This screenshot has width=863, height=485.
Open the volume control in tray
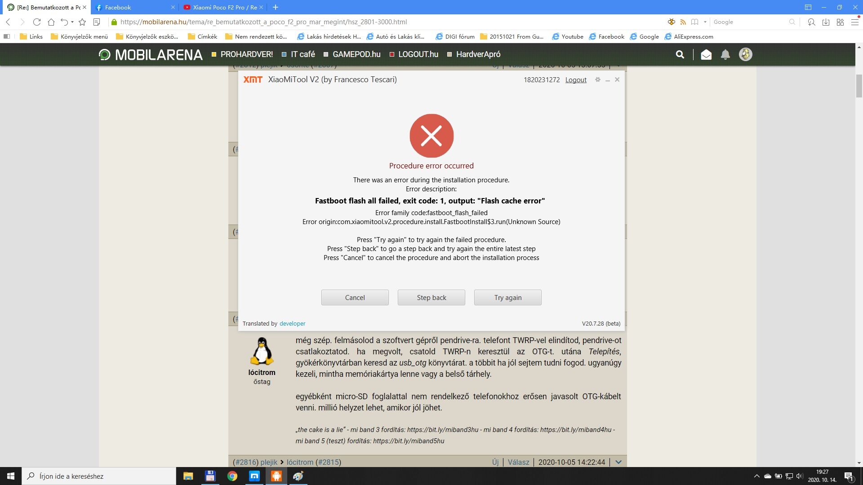point(800,476)
